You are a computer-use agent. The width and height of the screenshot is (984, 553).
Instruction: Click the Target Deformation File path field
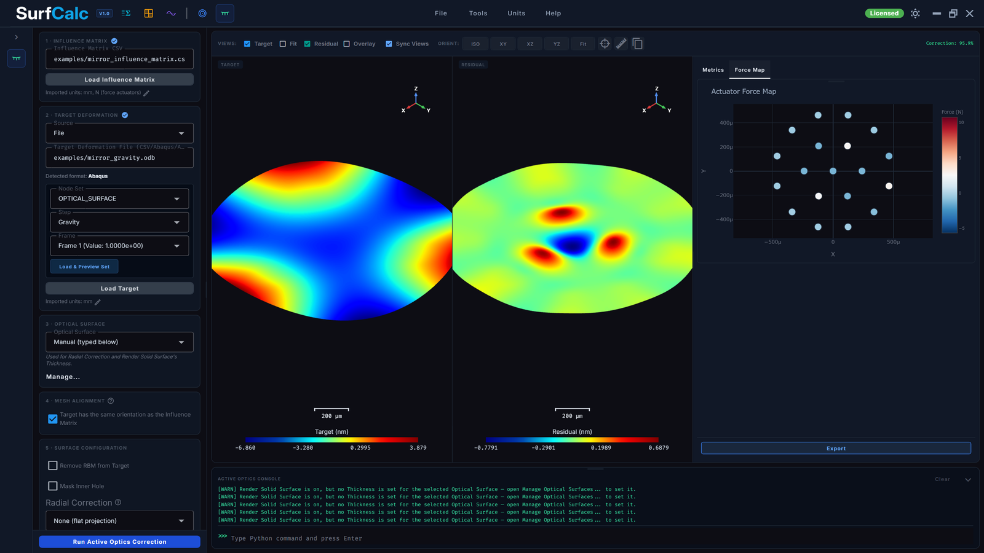pyautogui.click(x=119, y=158)
